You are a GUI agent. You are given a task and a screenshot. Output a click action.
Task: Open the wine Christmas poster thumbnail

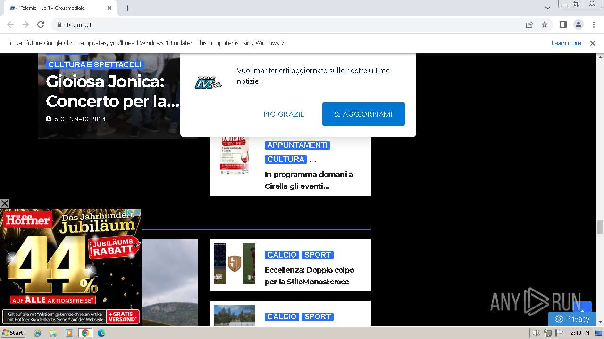(x=235, y=155)
